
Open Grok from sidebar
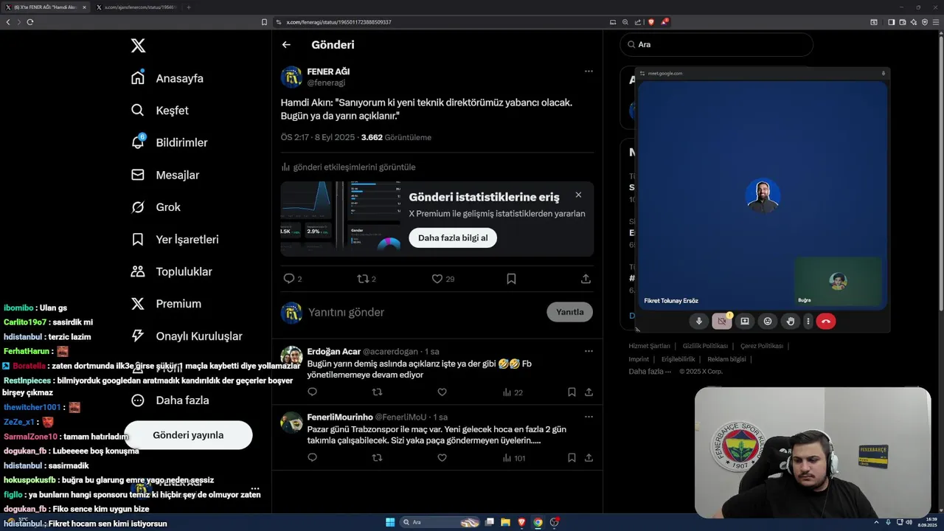click(156, 207)
